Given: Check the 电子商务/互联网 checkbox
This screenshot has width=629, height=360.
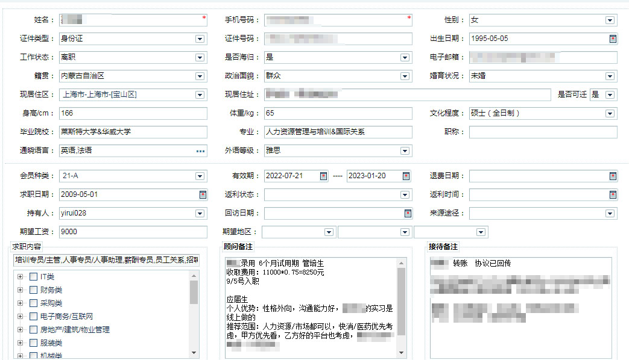Looking at the screenshot, I should [34, 316].
